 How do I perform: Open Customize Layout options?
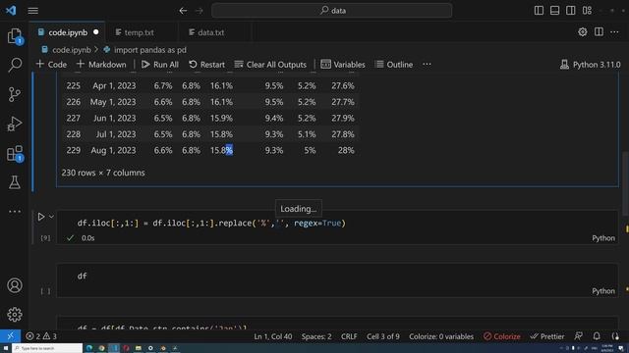[588, 11]
